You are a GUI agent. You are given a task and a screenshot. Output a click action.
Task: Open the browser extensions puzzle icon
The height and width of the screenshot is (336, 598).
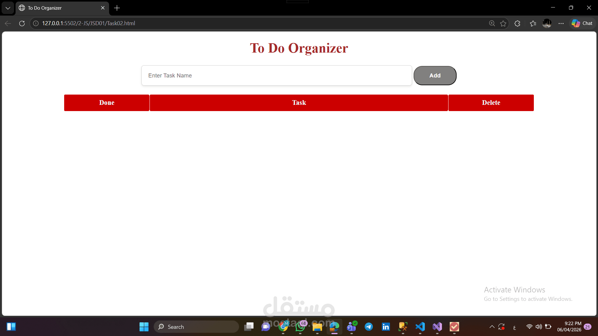pos(517,23)
